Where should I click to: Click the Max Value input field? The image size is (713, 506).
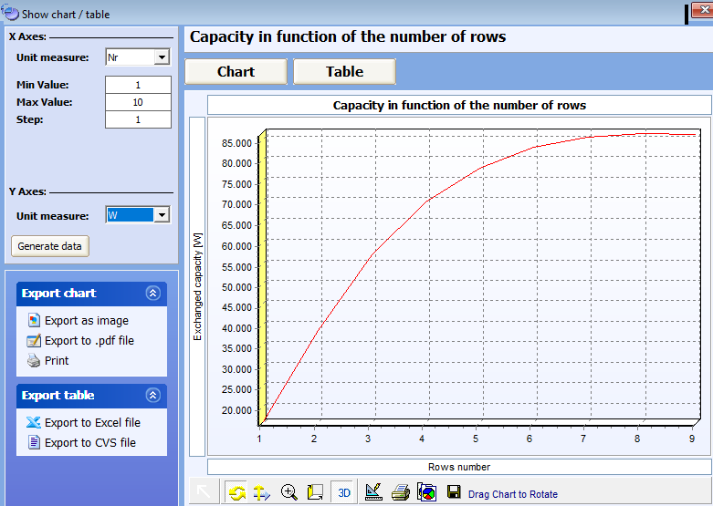point(138,102)
